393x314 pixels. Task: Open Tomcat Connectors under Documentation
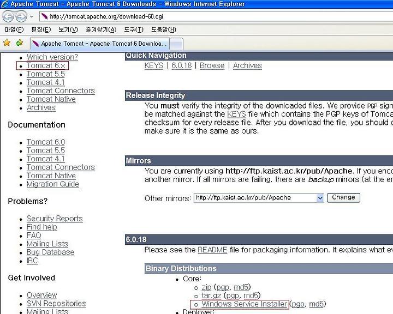(x=61, y=167)
